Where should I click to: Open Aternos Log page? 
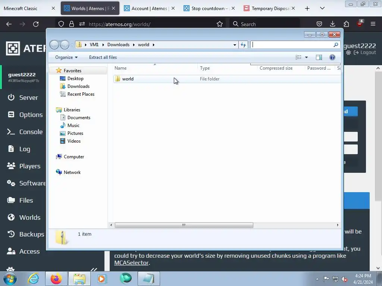click(x=19, y=149)
